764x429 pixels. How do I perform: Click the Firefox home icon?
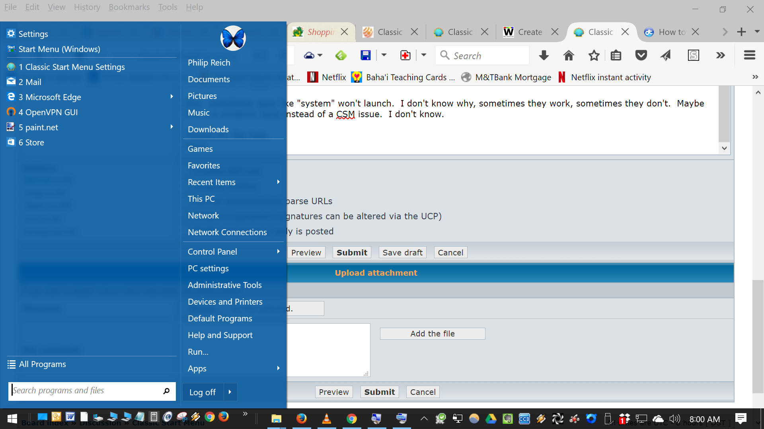569,56
